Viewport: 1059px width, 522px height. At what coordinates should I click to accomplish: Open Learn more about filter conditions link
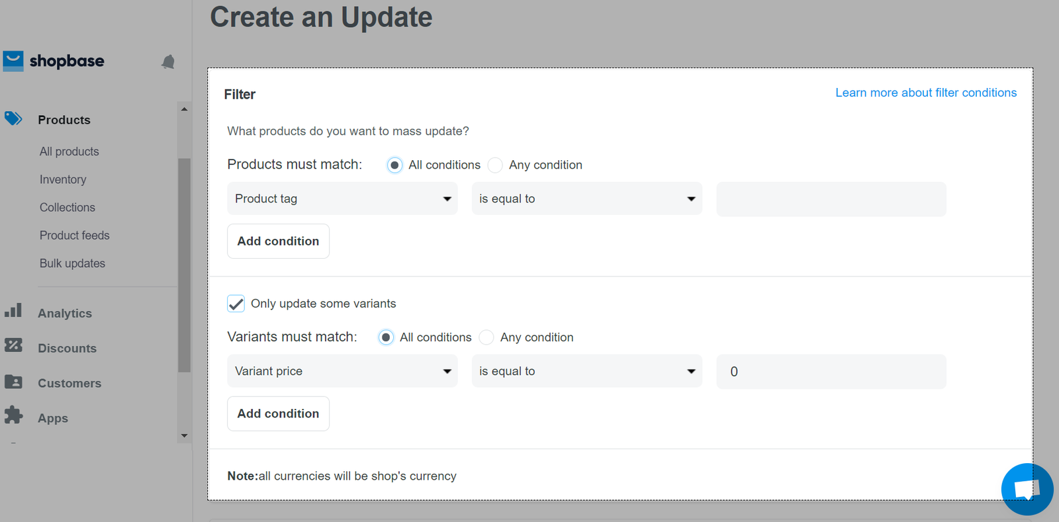(926, 93)
